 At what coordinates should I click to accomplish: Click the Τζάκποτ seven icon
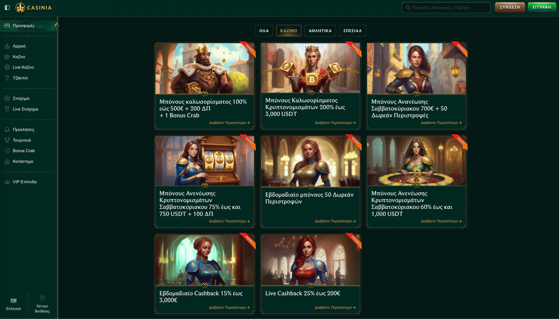7,78
